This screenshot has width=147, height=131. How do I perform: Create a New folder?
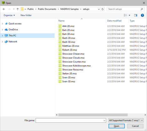point(26,15)
